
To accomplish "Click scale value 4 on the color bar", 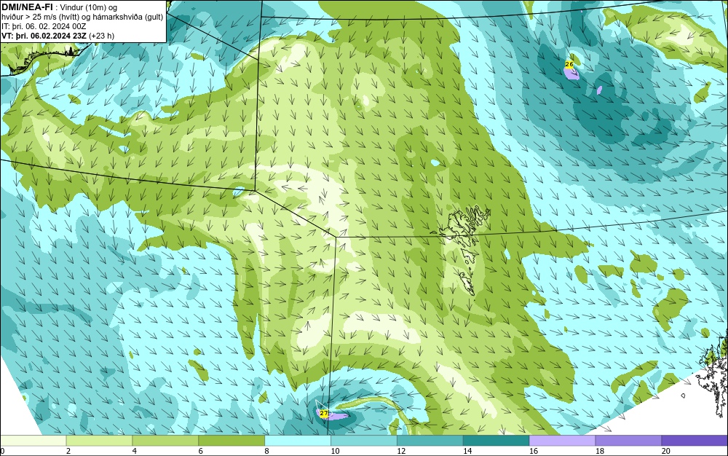I will click(135, 451).
